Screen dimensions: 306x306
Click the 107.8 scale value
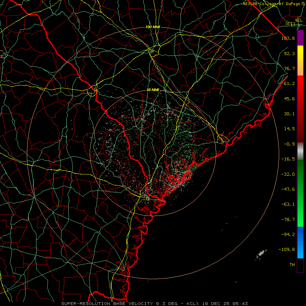click(288, 38)
